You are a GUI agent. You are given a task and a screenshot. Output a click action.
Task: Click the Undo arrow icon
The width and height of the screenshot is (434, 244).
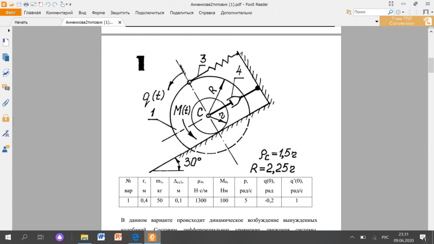pos(48,4)
